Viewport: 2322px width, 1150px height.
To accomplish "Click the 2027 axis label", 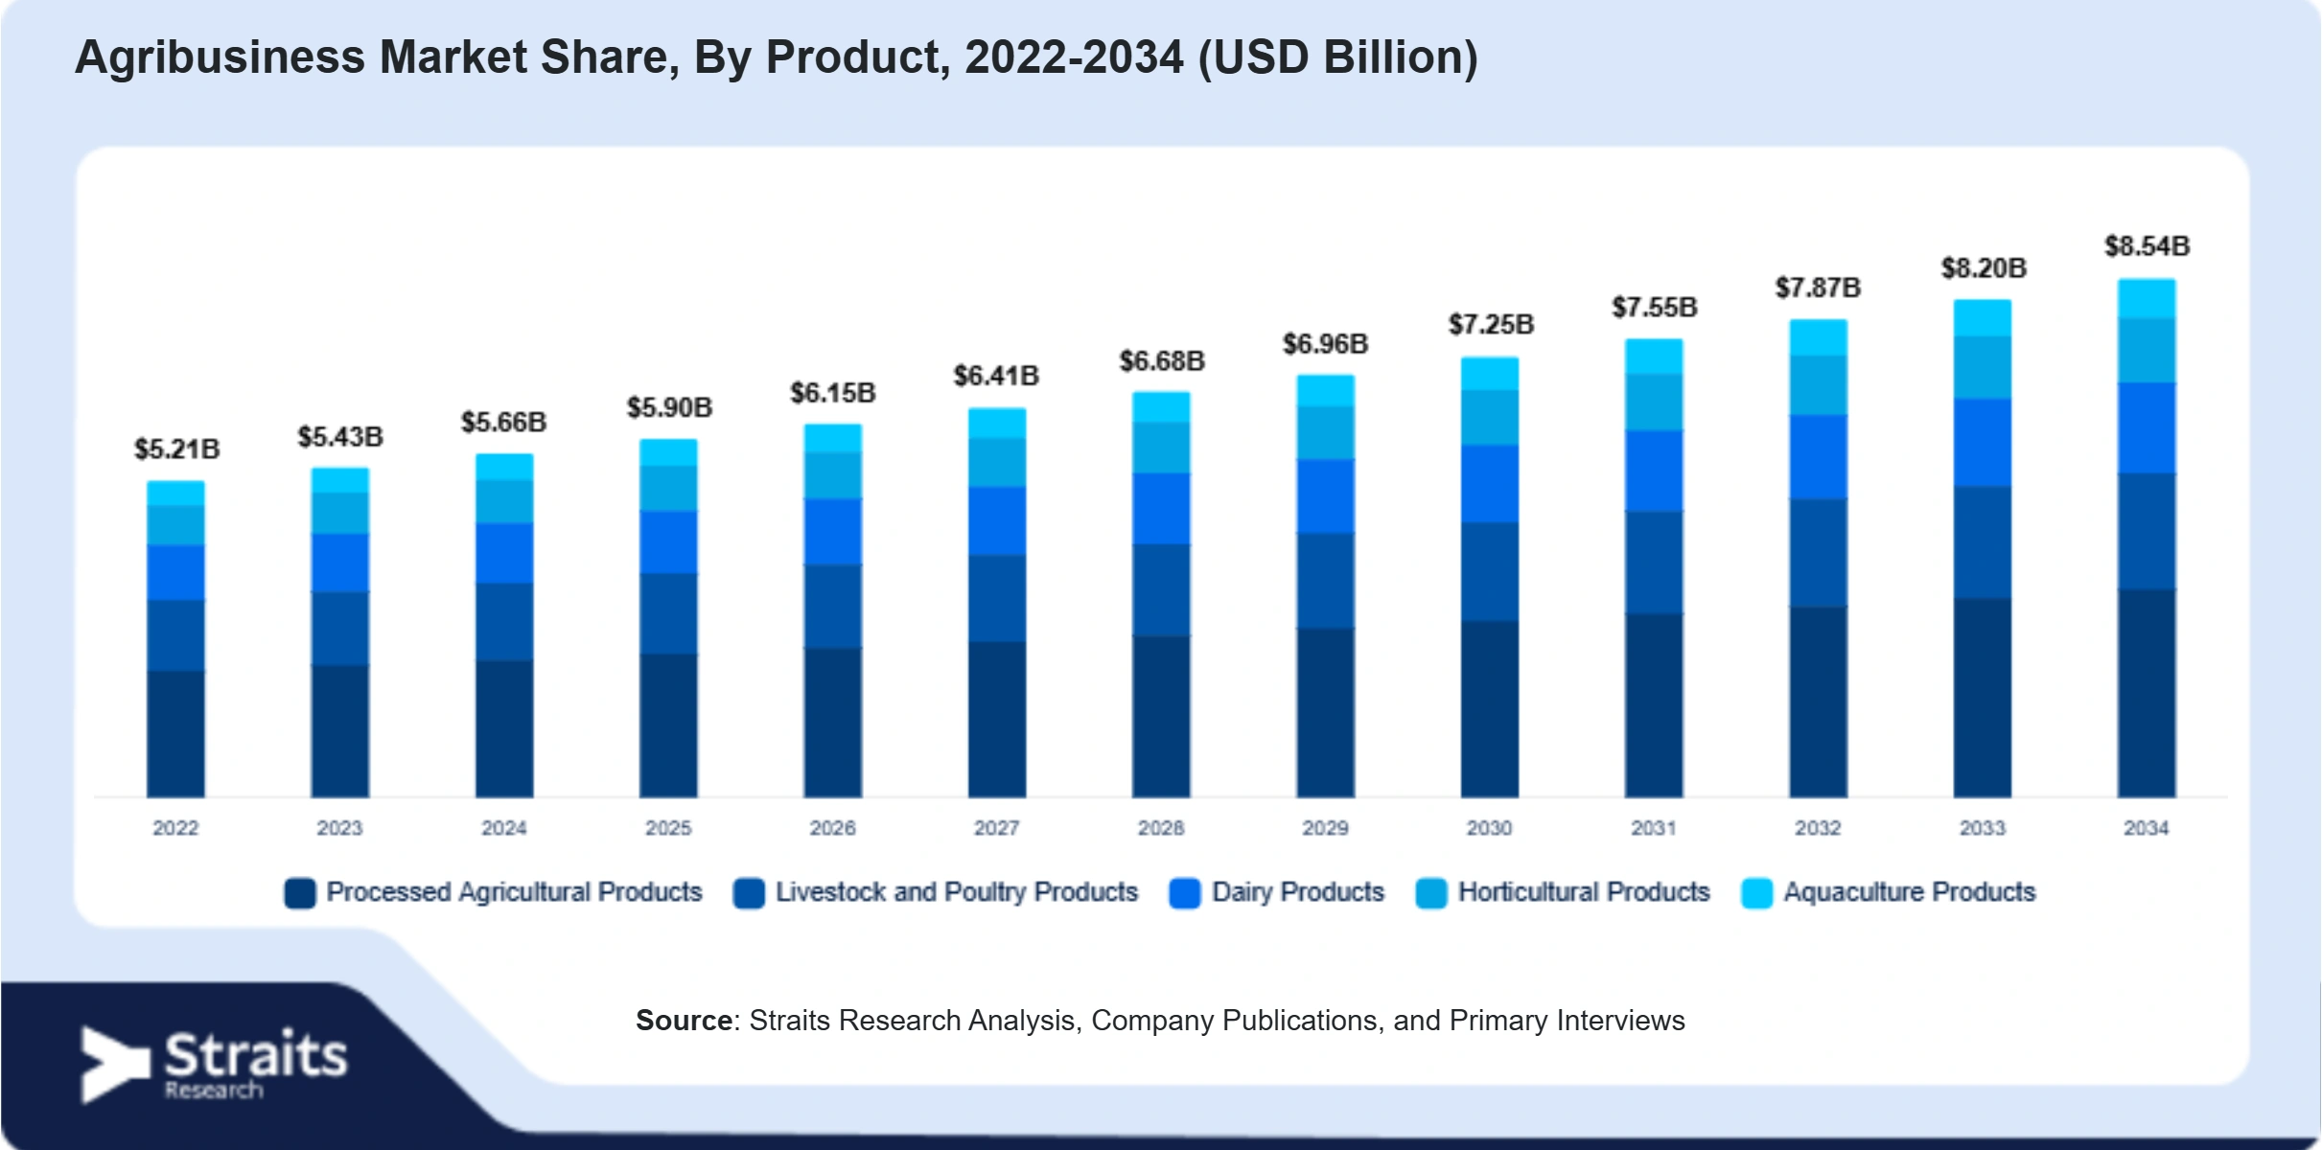I will tap(997, 828).
